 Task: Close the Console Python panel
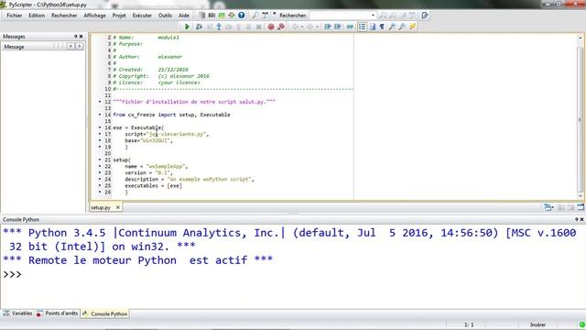click(582, 220)
